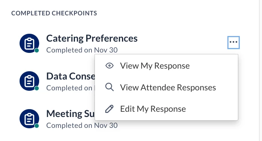Click the Completed Checkpoints section heading
Image resolution: width=262 pixels, height=141 pixels.
click(54, 13)
